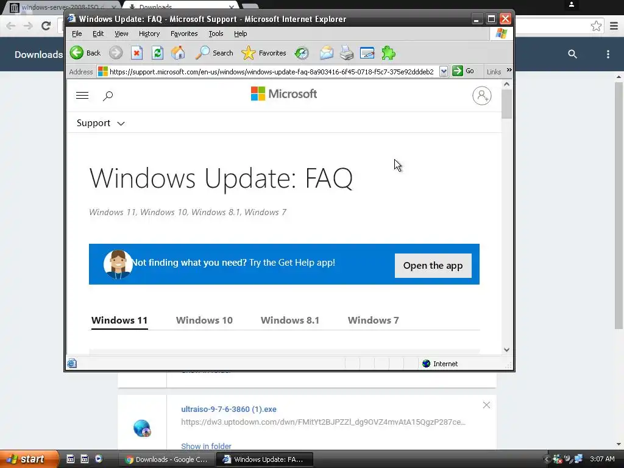Open Chrome downloads three-dot menu
The width and height of the screenshot is (624, 468).
point(608,54)
